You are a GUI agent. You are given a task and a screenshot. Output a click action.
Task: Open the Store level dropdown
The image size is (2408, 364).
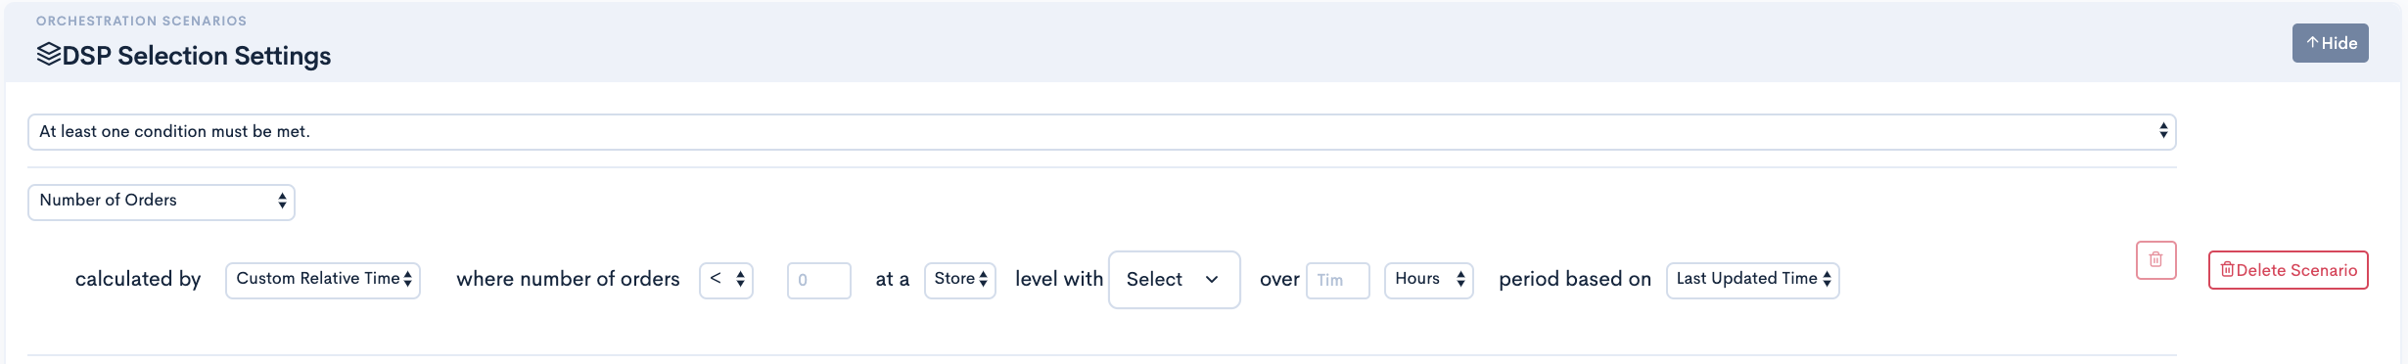pyautogui.click(x=960, y=280)
